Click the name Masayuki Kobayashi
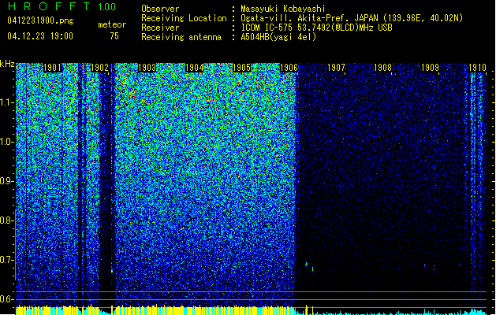Viewport: 496px width, 315px height. (x=283, y=9)
